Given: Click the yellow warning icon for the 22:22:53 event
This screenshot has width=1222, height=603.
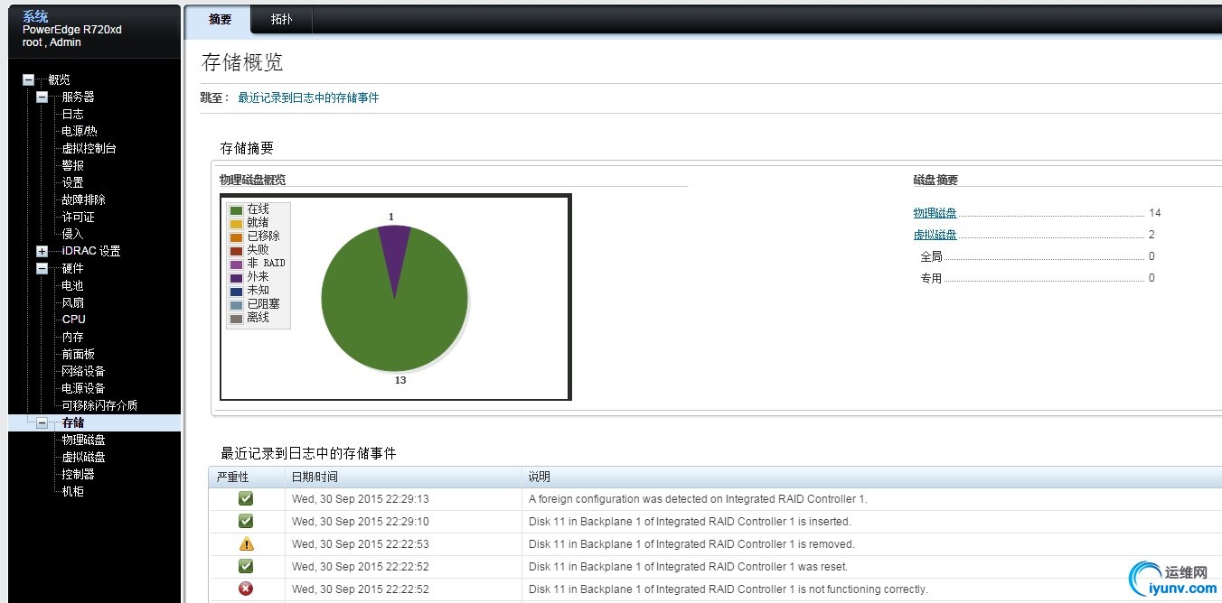Looking at the screenshot, I should pos(246,543).
